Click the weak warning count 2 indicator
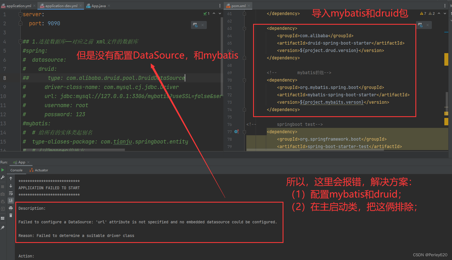The width and height of the screenshot is (452, 260). click(x=432, y=13)
